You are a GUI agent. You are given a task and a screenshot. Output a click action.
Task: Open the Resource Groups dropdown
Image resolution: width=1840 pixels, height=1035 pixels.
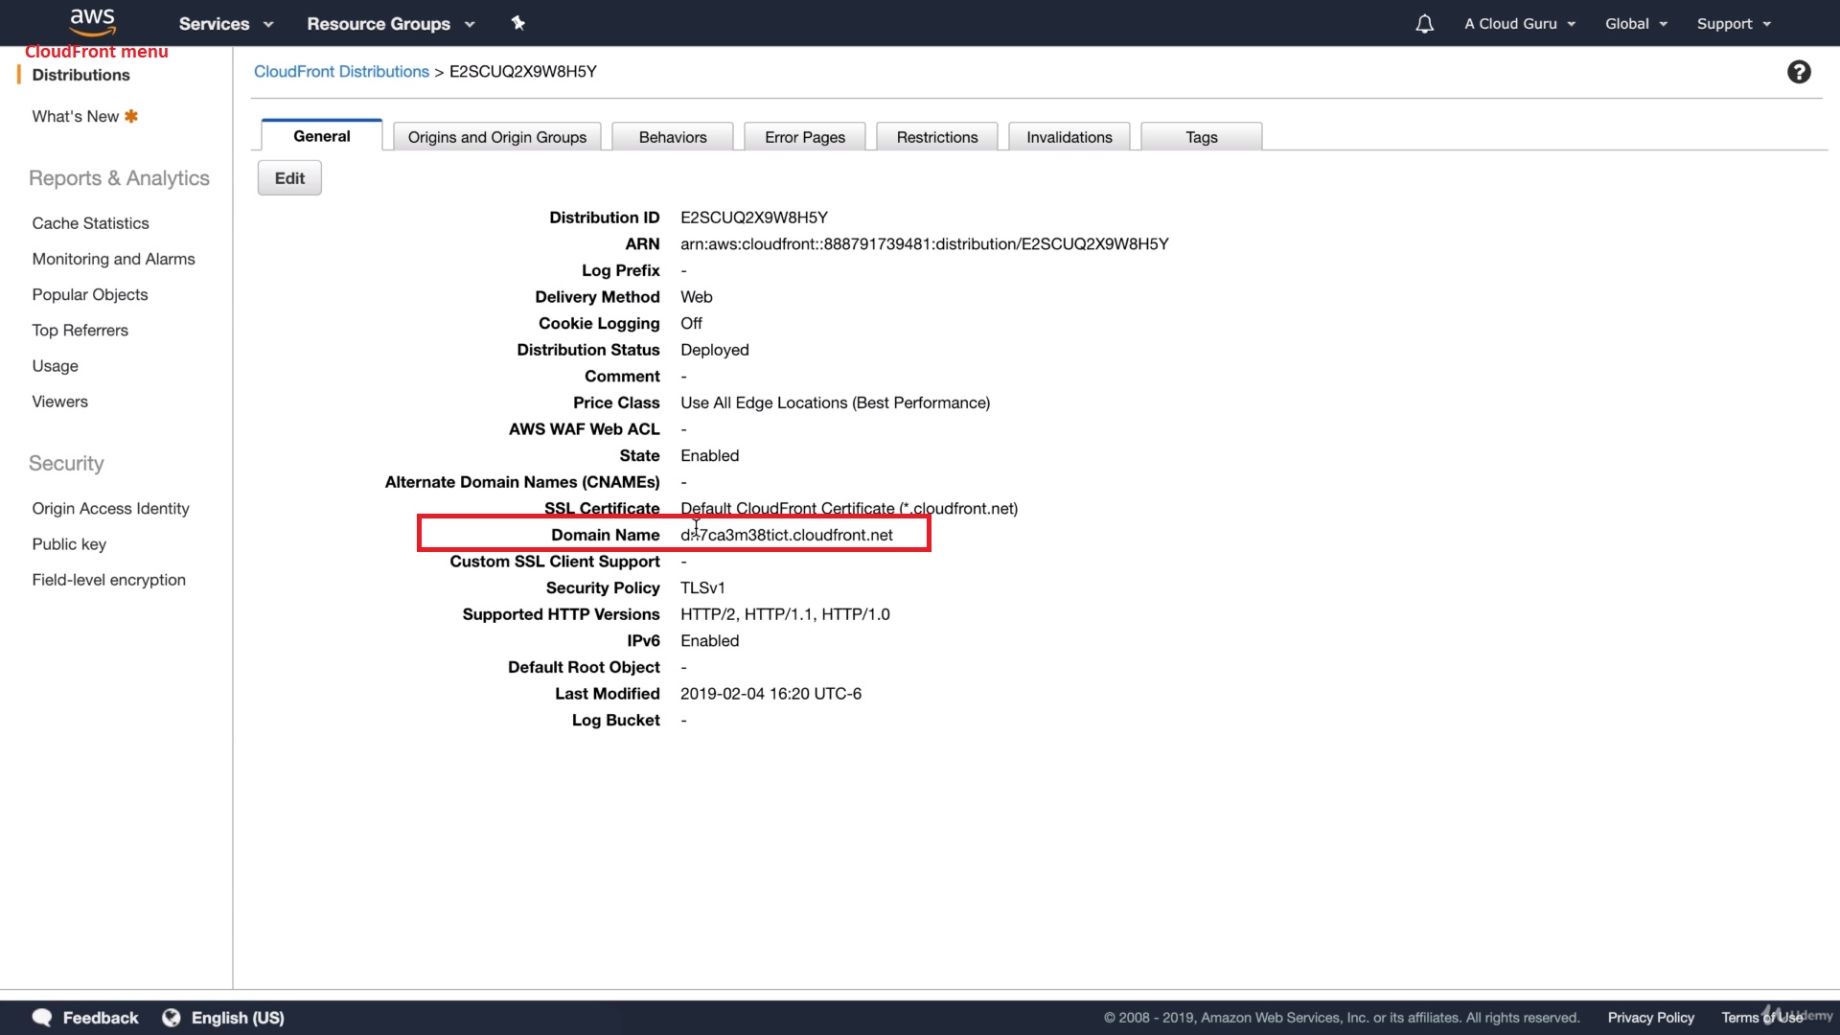point(390,24)
